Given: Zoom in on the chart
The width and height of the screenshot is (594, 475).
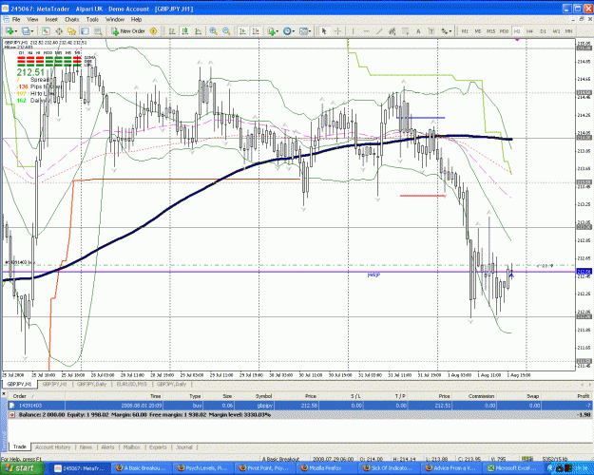Looking at the screenshot, I should pyautogui.click(x=213, y=31).
